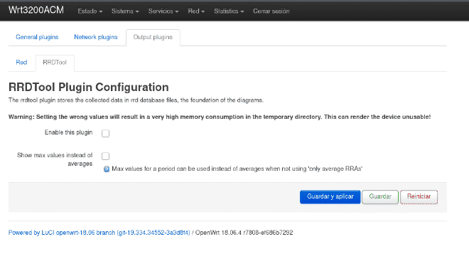
Task: Click the help icon beside max values hint
Action: 107,169
